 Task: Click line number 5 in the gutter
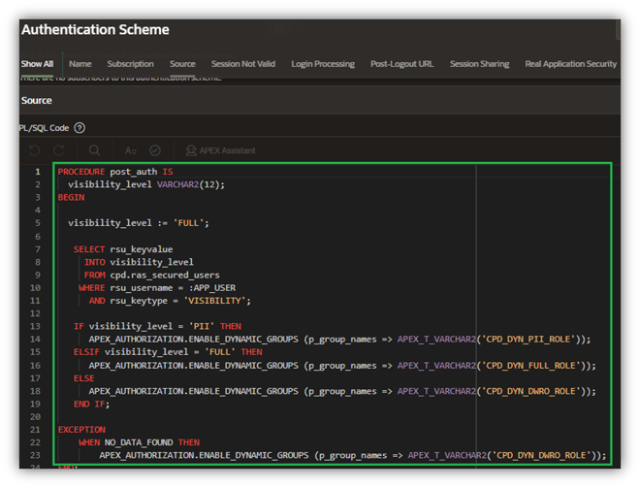click(37, 222)
